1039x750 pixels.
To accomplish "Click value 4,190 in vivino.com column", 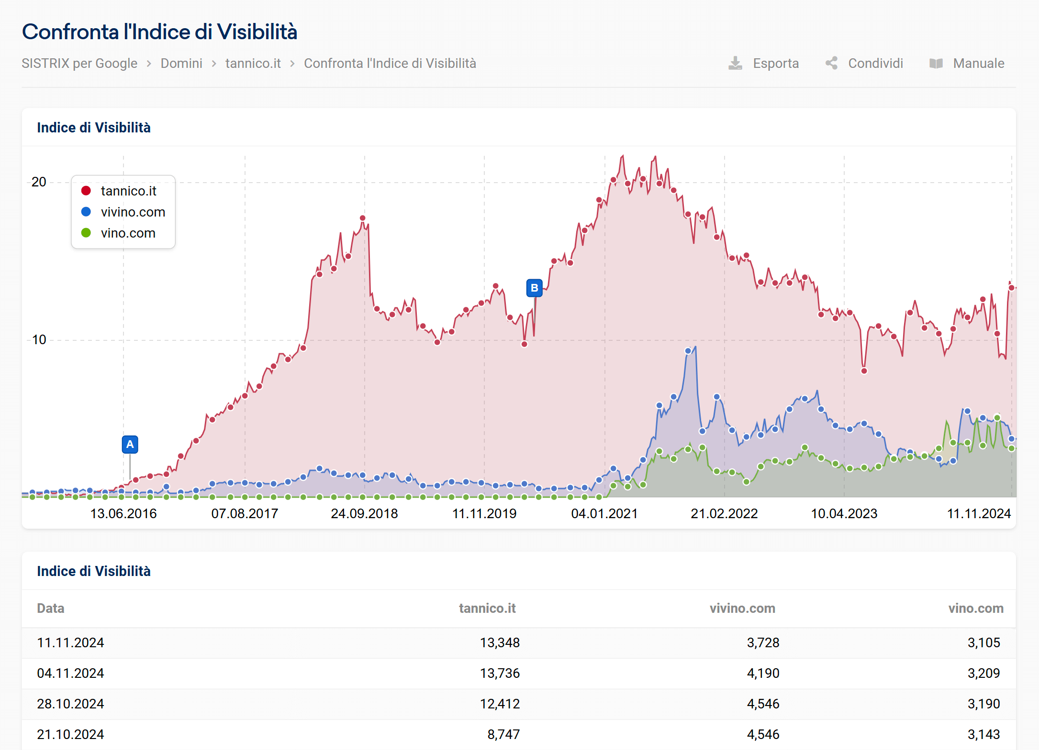I will pyautogui.click(x=763, y=673).
